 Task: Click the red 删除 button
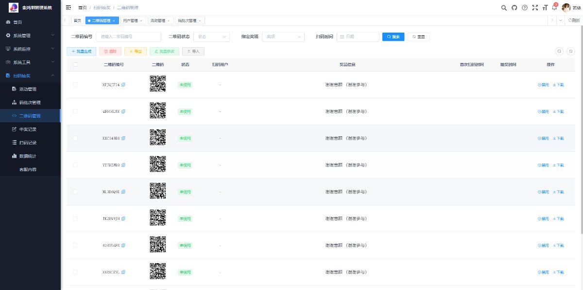(110, 51)
